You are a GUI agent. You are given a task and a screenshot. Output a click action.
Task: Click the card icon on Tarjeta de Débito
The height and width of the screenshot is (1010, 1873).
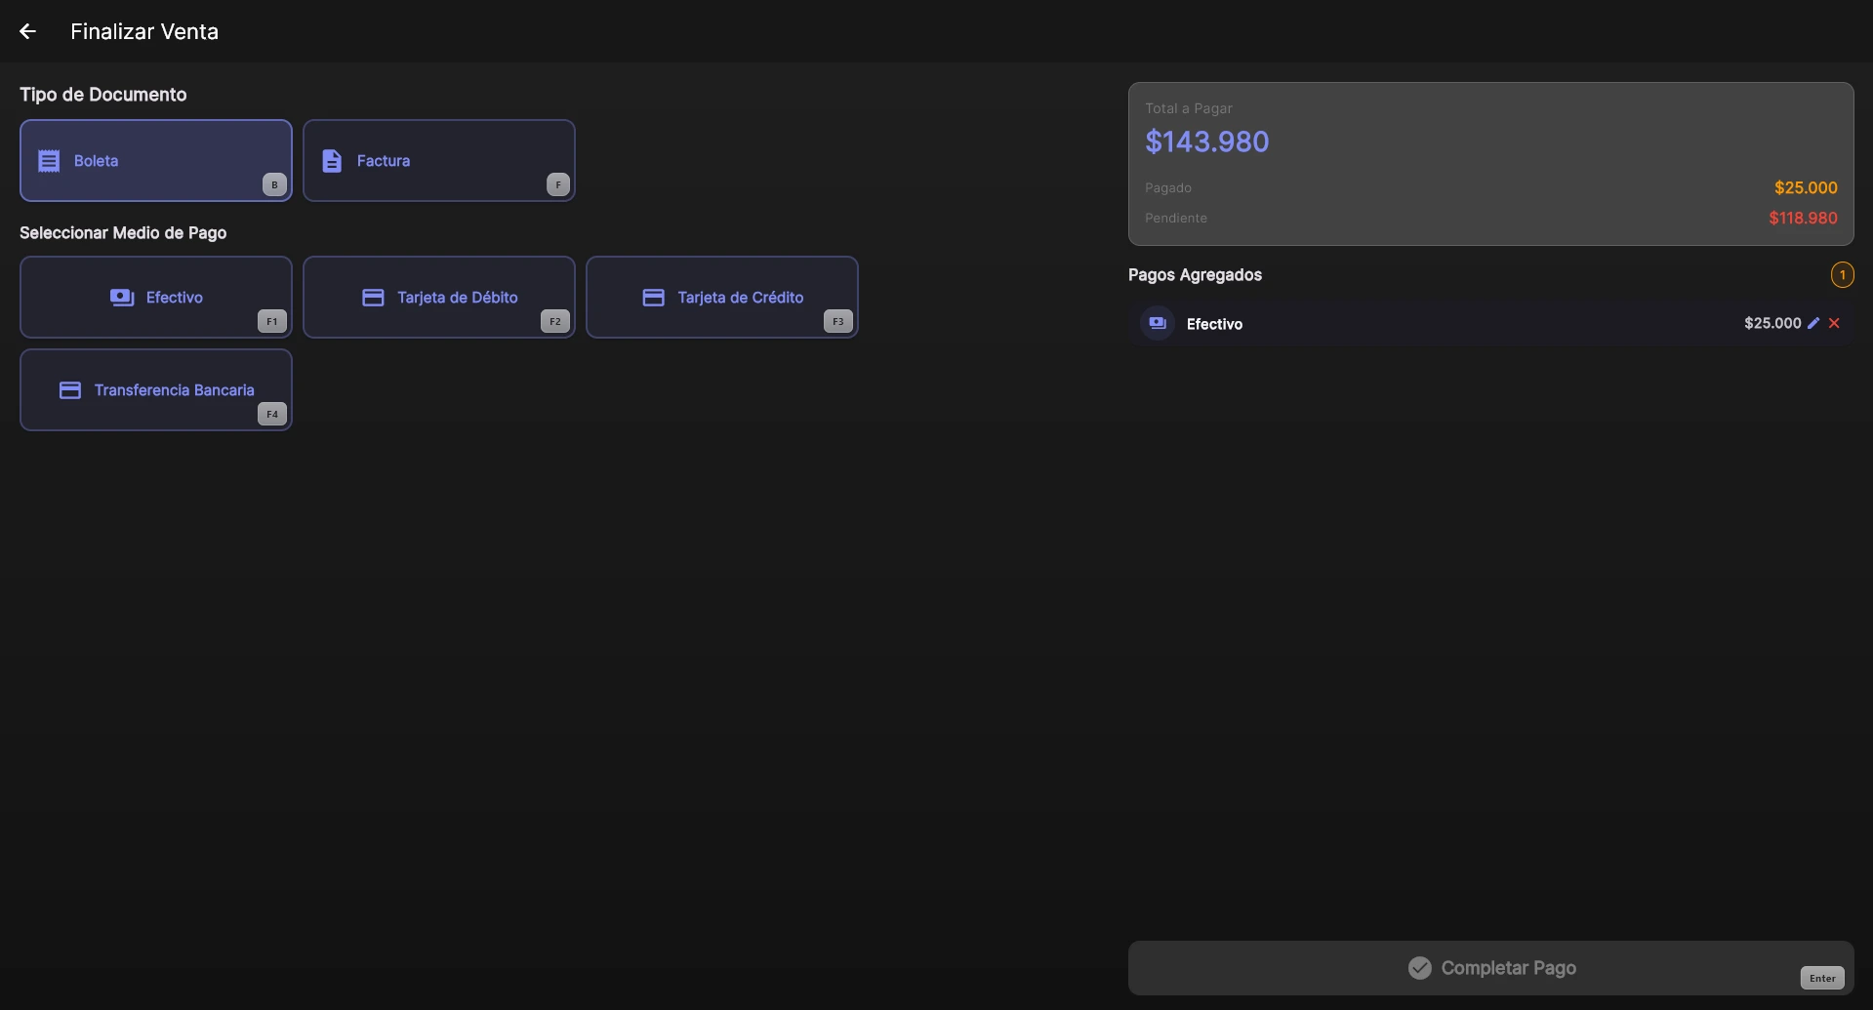373,298
